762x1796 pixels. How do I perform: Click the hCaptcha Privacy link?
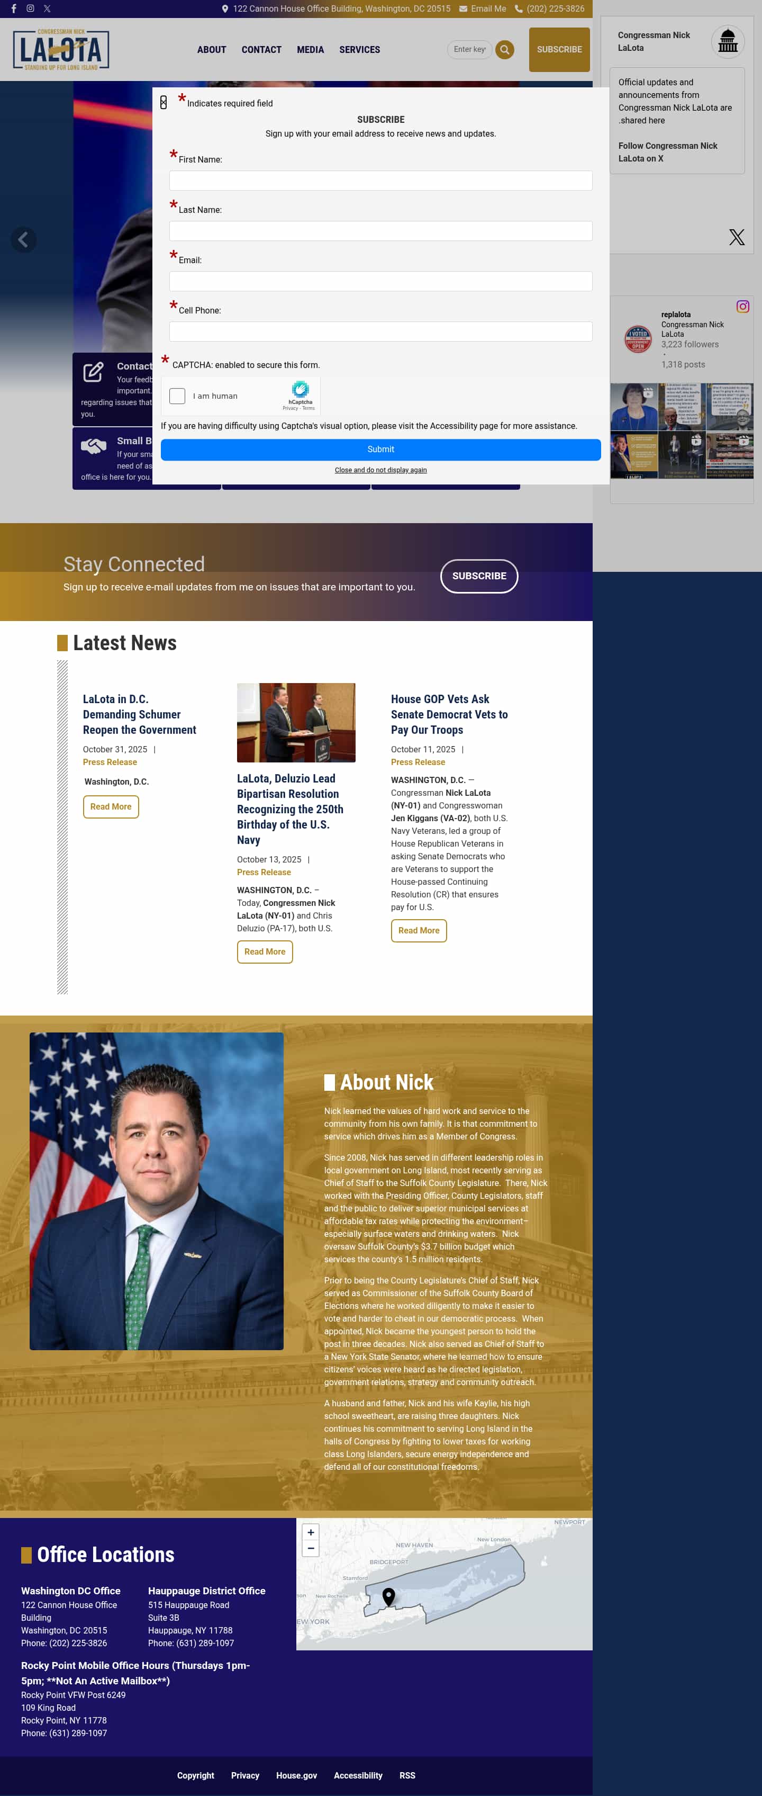pos(290,409)
